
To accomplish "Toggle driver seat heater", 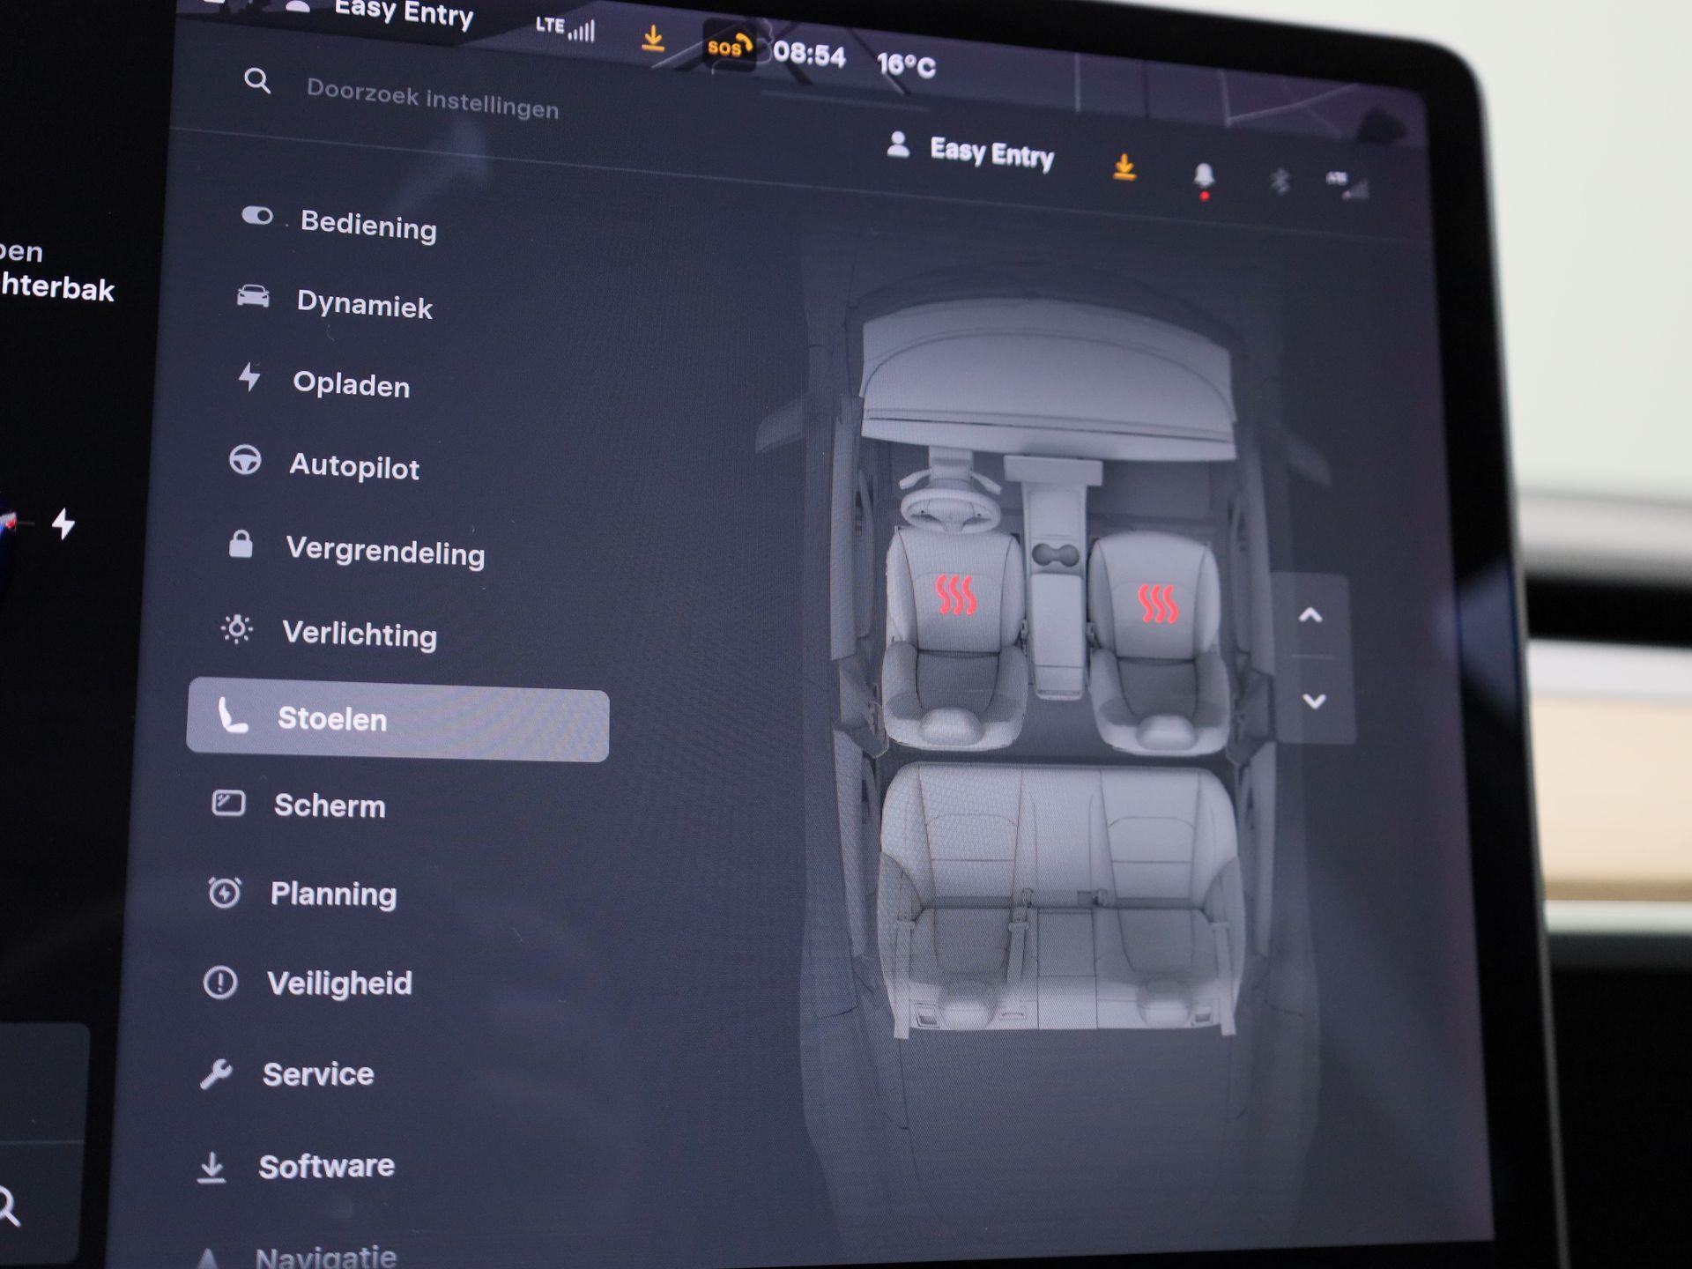I will pos(955,596).
